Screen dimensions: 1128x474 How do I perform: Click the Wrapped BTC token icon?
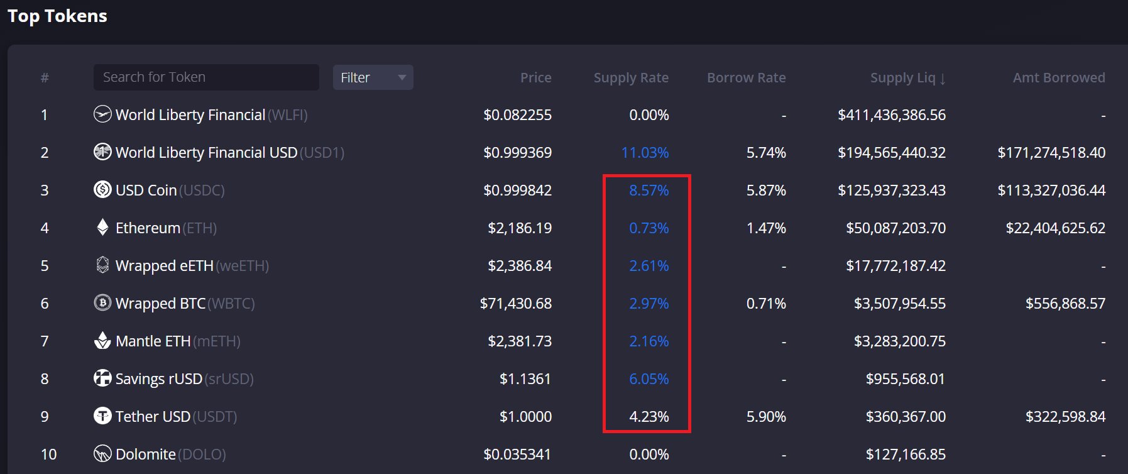tap(102, 303)
